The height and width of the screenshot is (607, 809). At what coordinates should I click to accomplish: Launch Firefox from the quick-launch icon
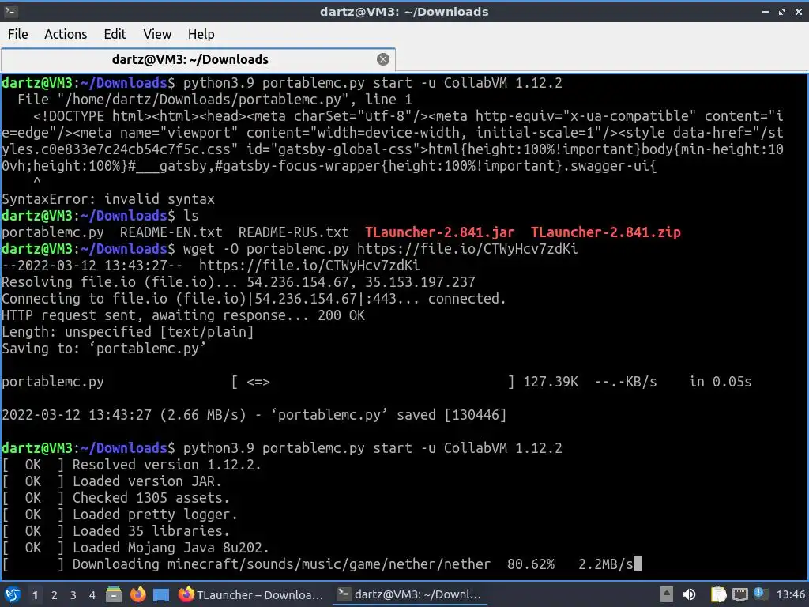[137, 594]
